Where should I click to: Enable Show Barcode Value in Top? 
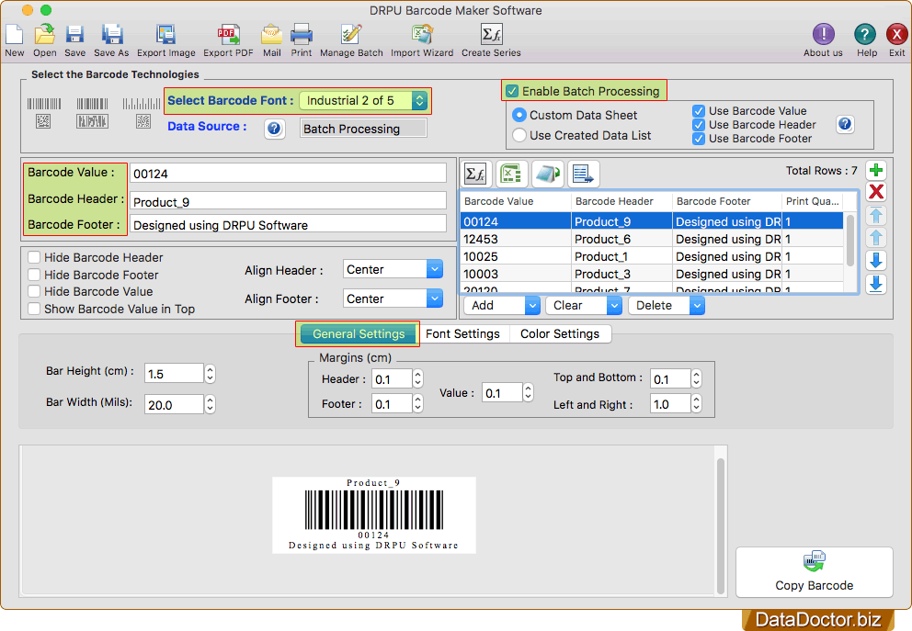coord(34,310)
